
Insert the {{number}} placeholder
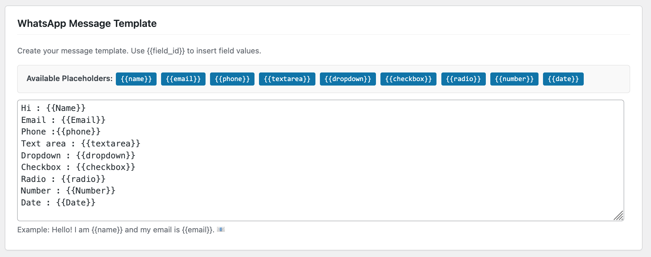pyautogui.click(x=514, y=79)
